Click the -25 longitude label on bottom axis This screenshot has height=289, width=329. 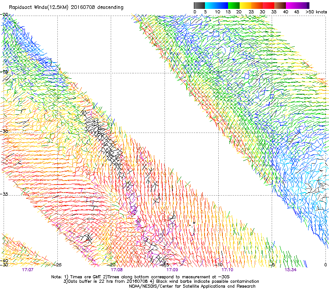click(x=58, y=265)
